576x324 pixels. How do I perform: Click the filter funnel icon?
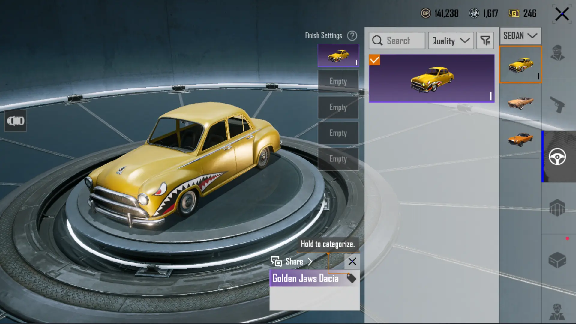[485, 40]
